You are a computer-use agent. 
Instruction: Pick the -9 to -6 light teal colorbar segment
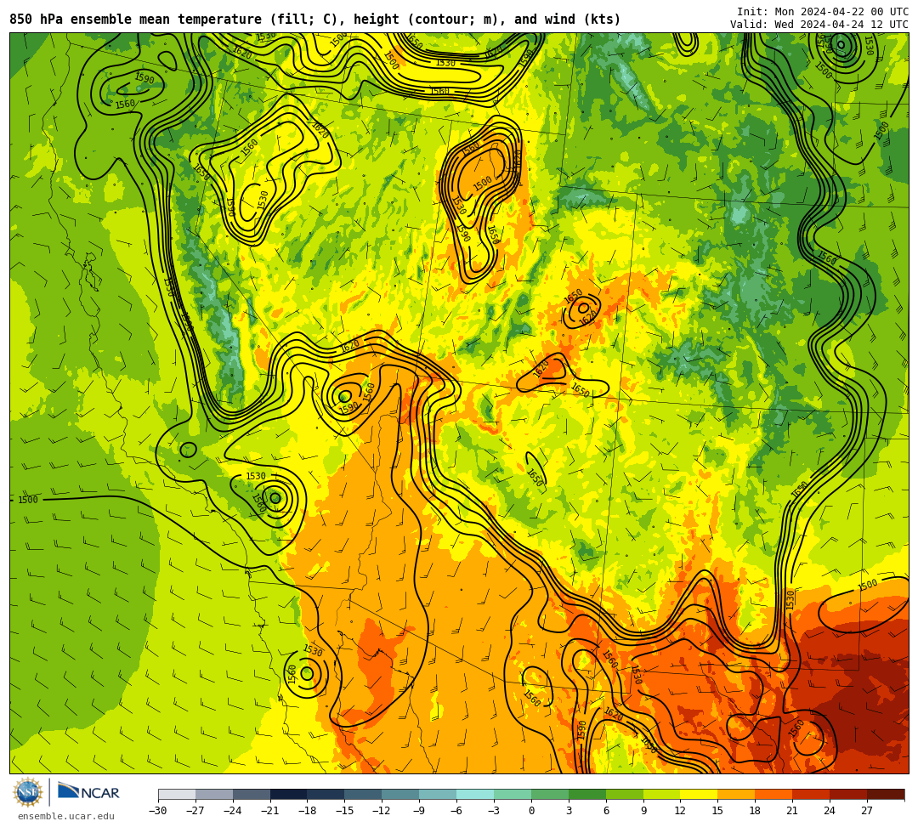coord(438,794)
